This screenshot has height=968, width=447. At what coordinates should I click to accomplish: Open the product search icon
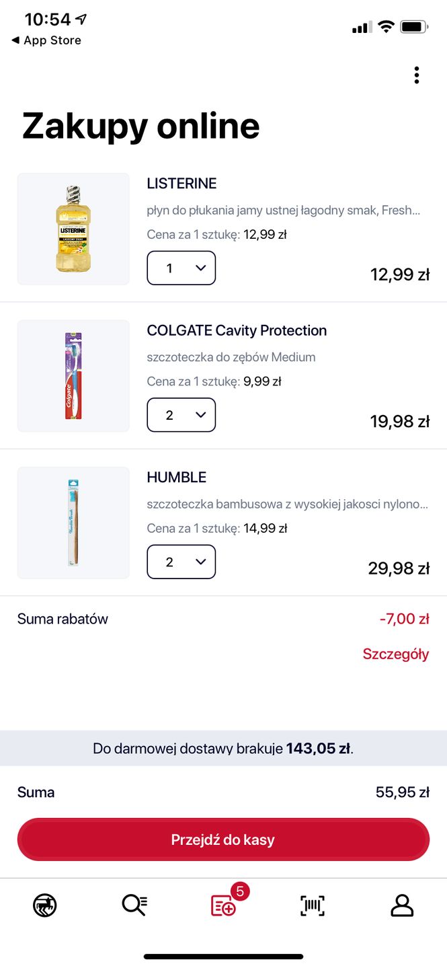point(134,905)
